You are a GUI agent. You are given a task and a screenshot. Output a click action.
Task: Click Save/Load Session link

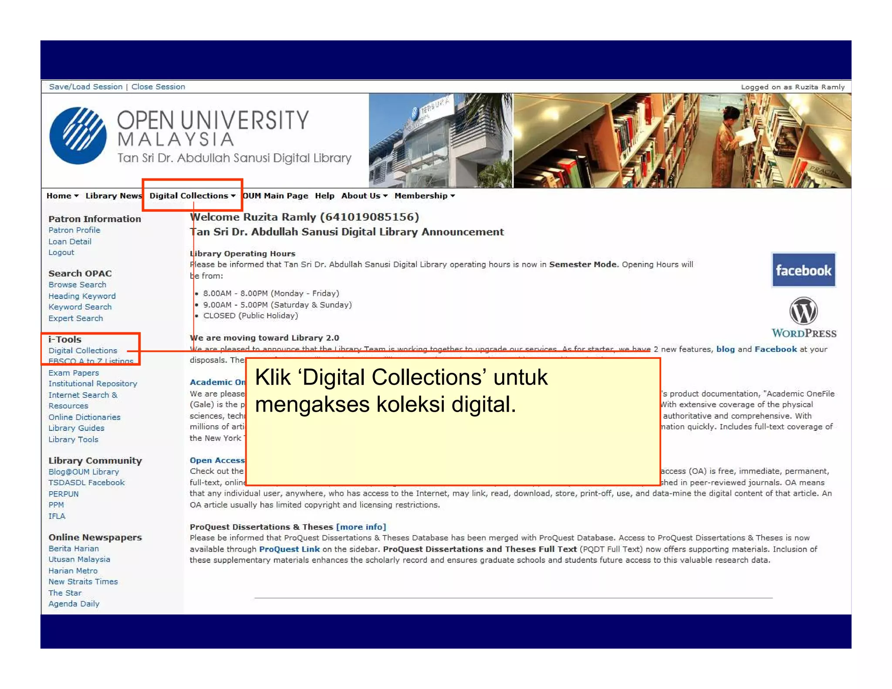[x=86, y=87]
